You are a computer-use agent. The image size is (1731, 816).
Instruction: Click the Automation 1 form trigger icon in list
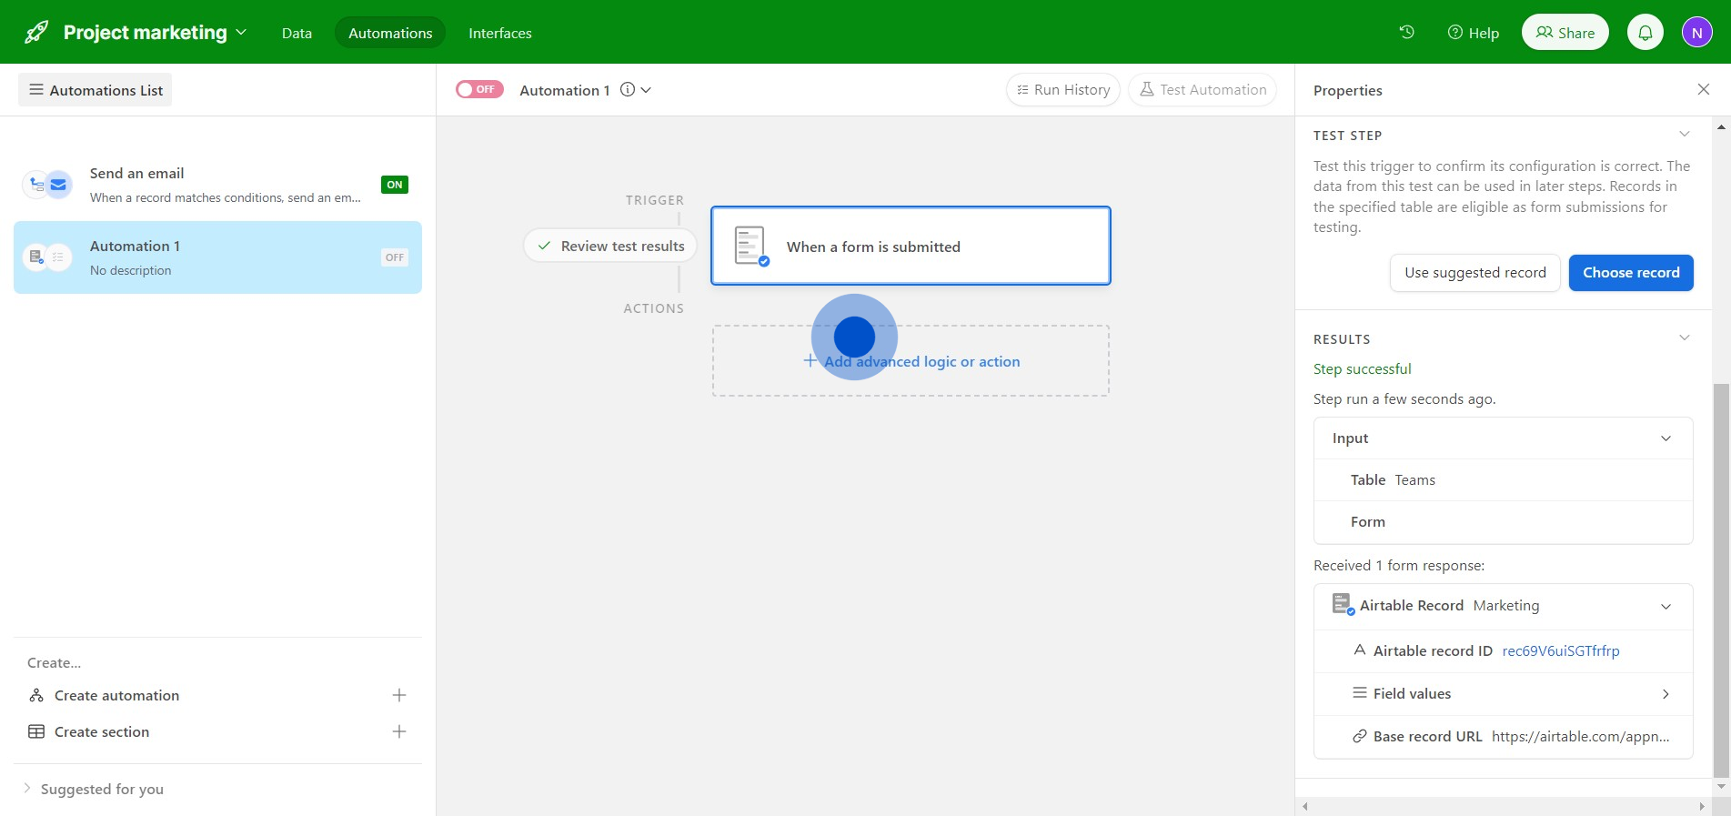36,257
